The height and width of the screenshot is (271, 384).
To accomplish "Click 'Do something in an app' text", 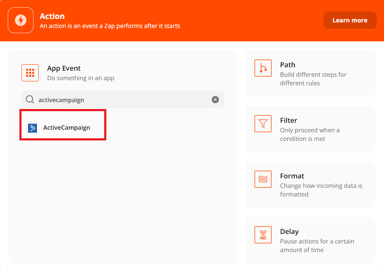I will [x=81, y=78].
